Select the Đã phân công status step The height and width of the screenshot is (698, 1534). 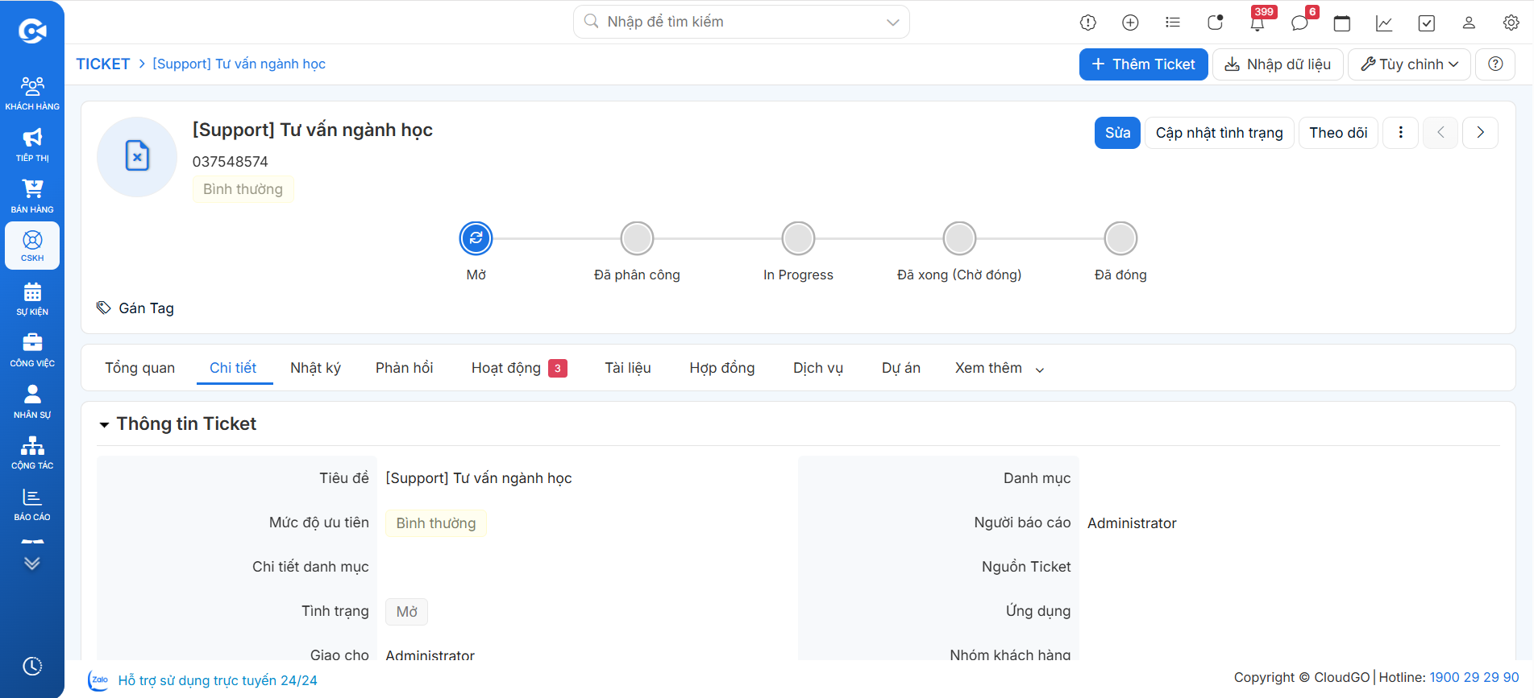pyautogui.click(x=637, y=238)
